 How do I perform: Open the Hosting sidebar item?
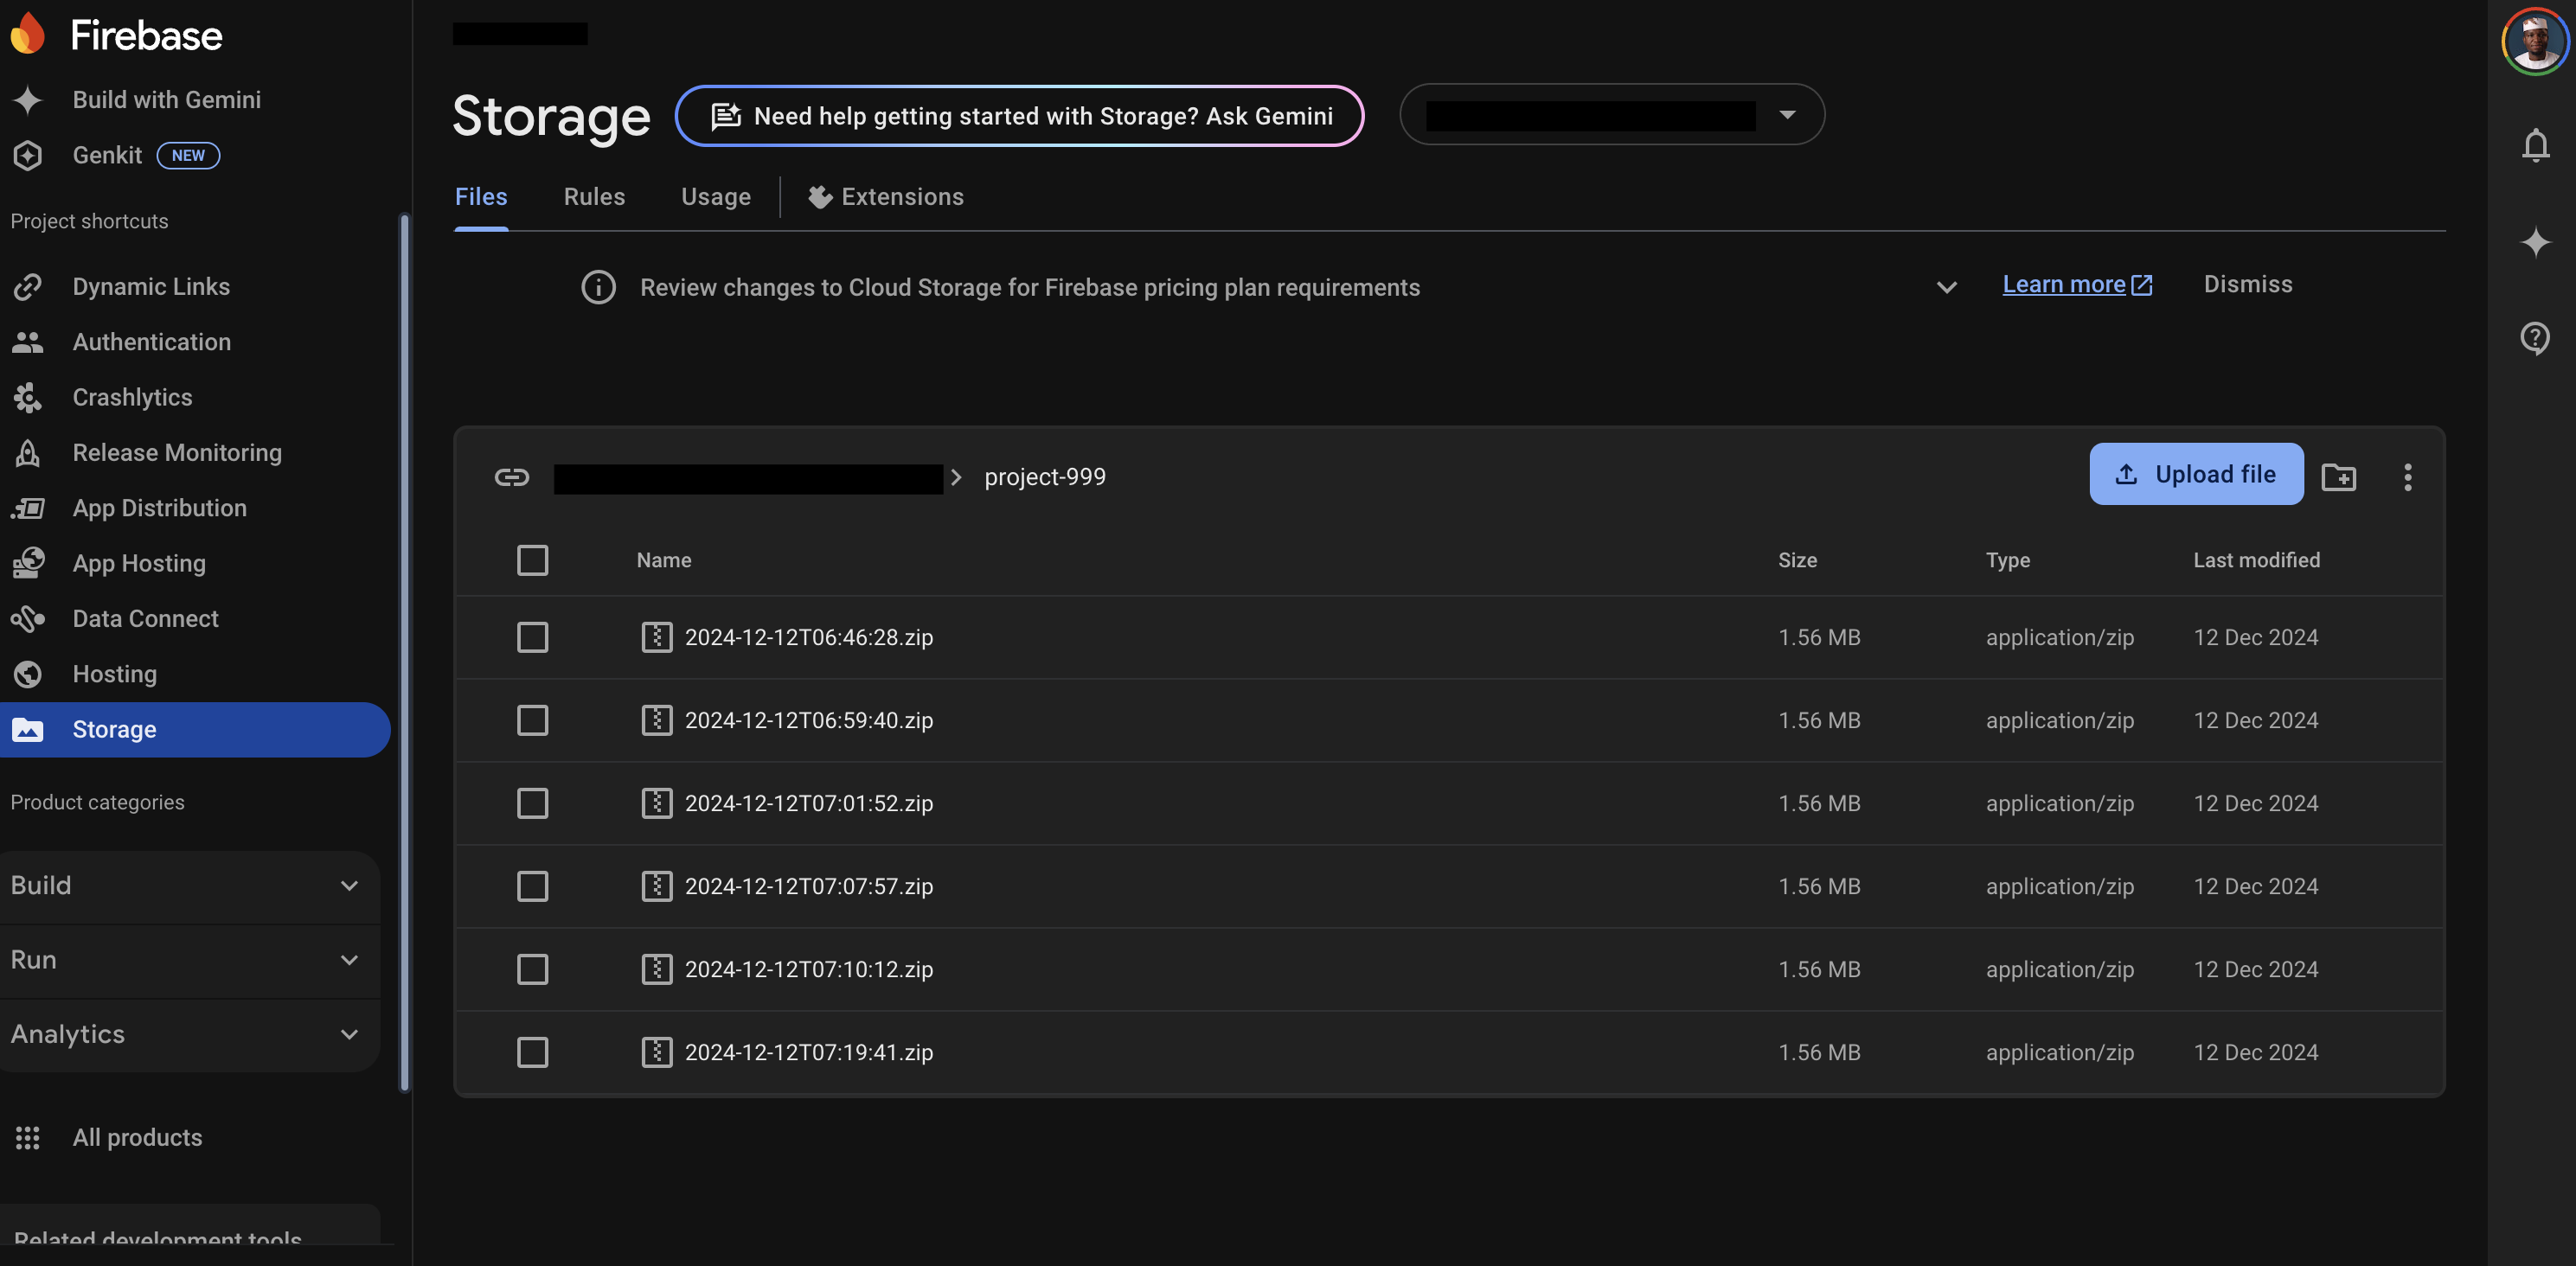tap(195, 674)
